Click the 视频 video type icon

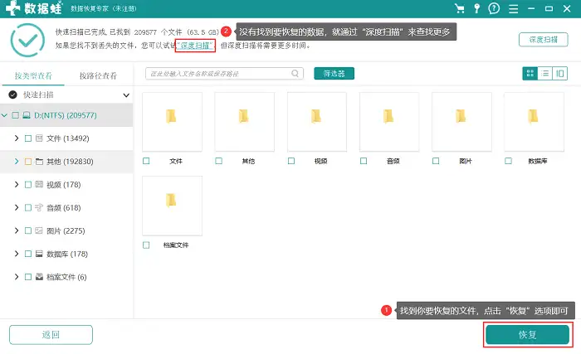pos(39,184)
